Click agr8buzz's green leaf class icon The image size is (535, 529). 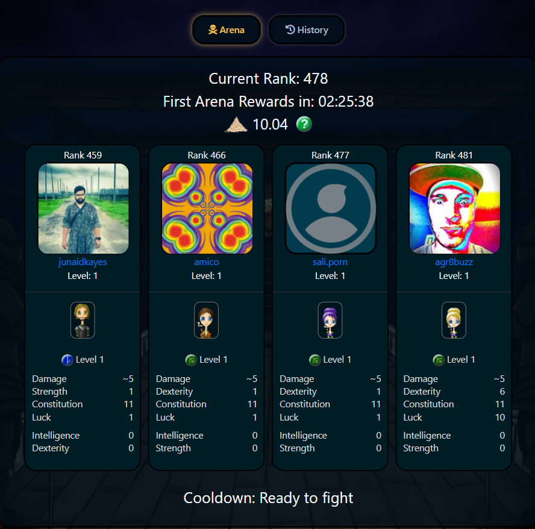coord(439,360)
